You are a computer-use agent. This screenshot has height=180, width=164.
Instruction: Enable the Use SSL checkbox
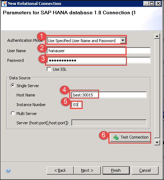[49, 69]
